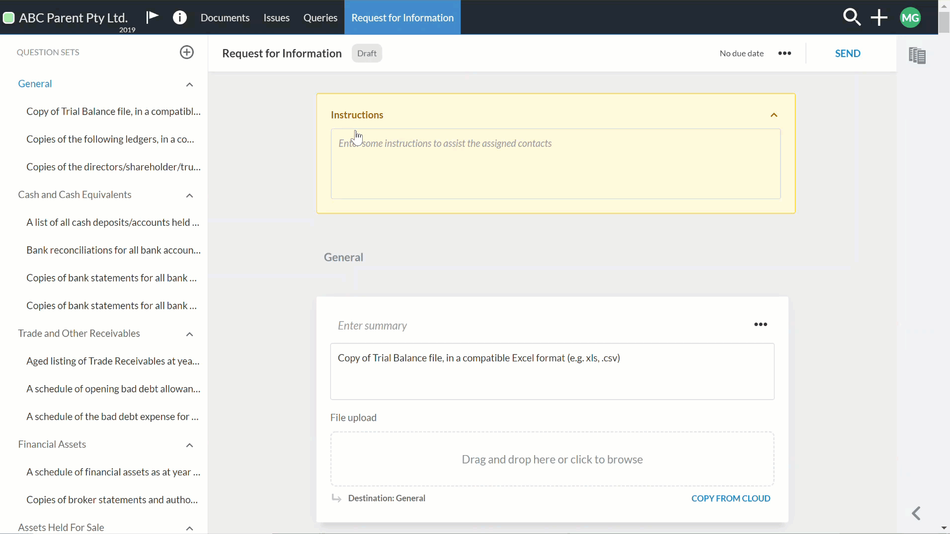
Task: Click the ABC Parent Pty Ltd. title
Action: 74,17
